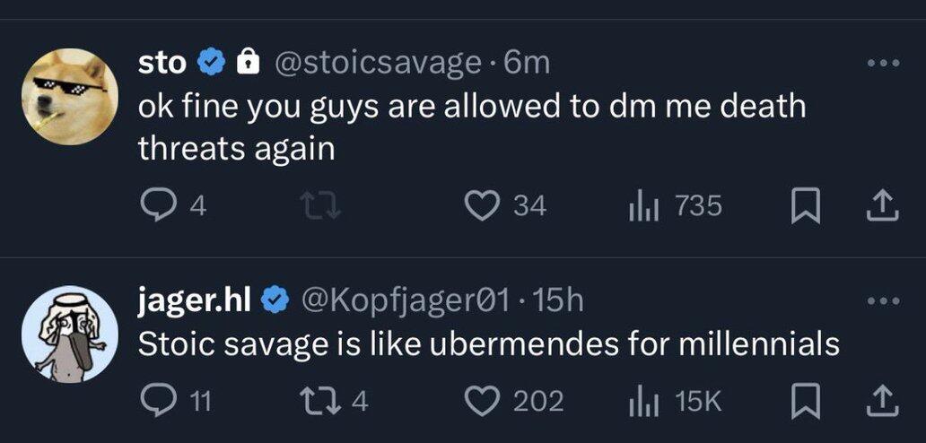Open jager.hl's profile avatar
This screenshot has height=443, width=926.
point(70,334)
